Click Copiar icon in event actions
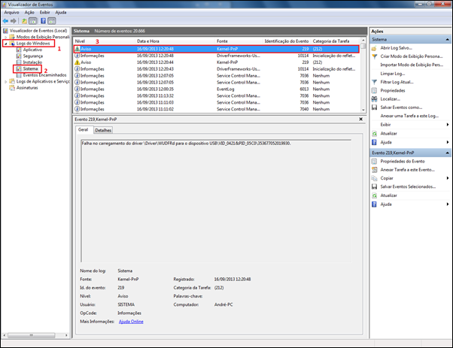Screen dimensions: 453x348 pyautogui.click(x=374, y=178)
